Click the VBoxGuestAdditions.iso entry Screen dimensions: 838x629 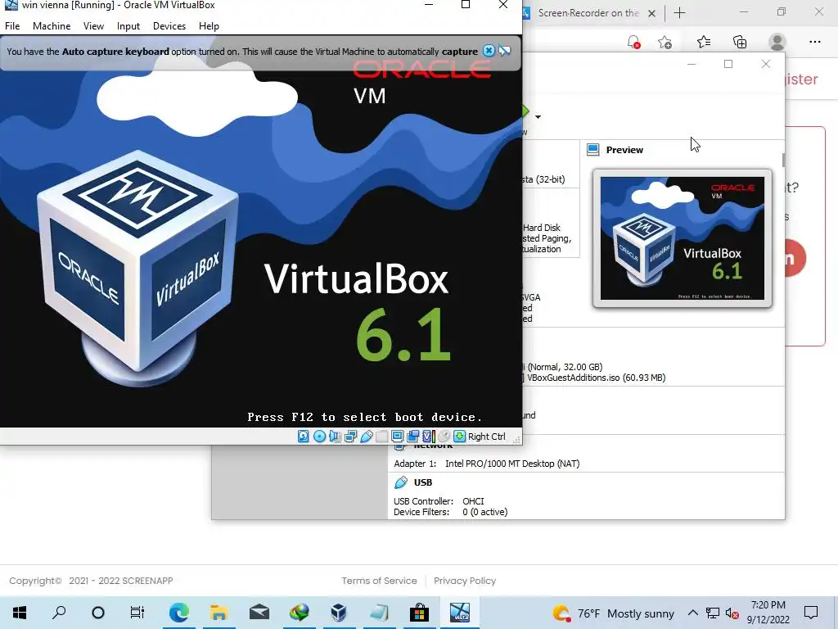(596, 378)
